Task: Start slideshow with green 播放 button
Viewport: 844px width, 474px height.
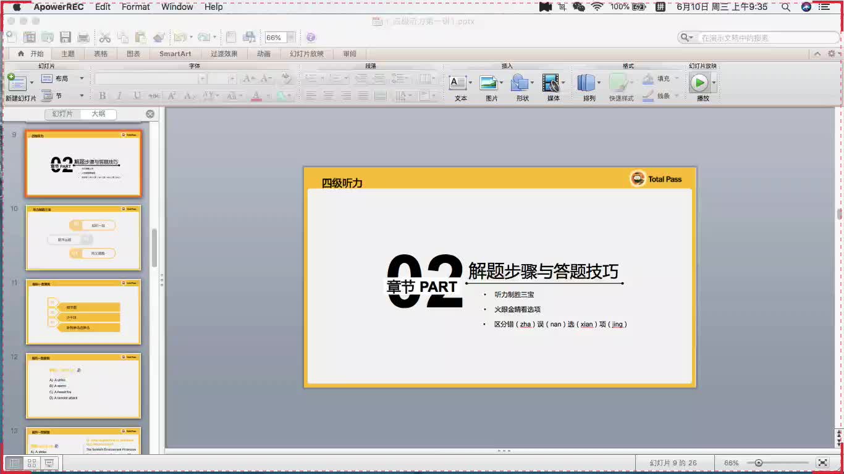Action: click(699, 82)
